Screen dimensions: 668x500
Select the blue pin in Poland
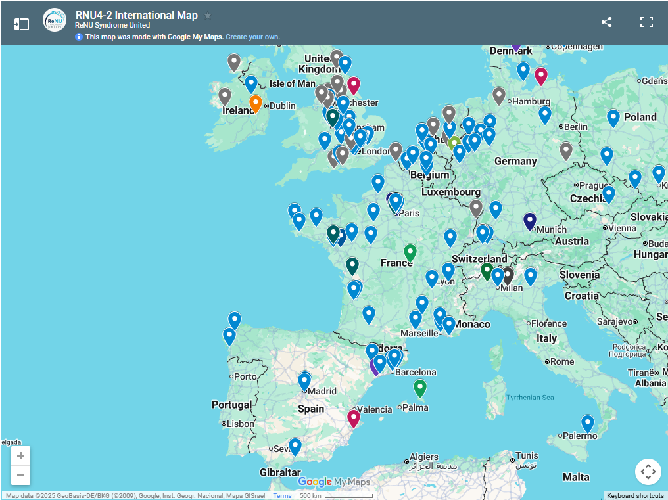613,118
